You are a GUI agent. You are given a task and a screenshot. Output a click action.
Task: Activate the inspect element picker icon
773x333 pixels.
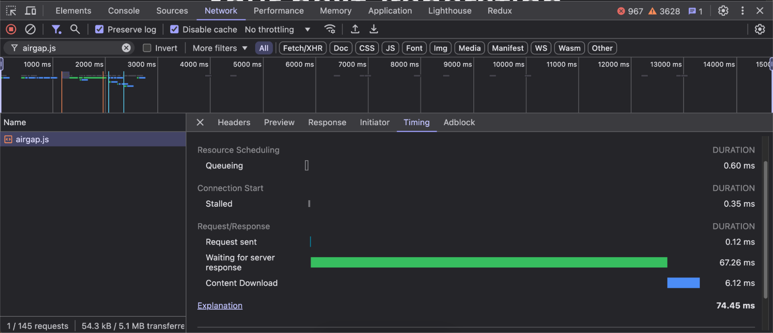click(11, 10)
